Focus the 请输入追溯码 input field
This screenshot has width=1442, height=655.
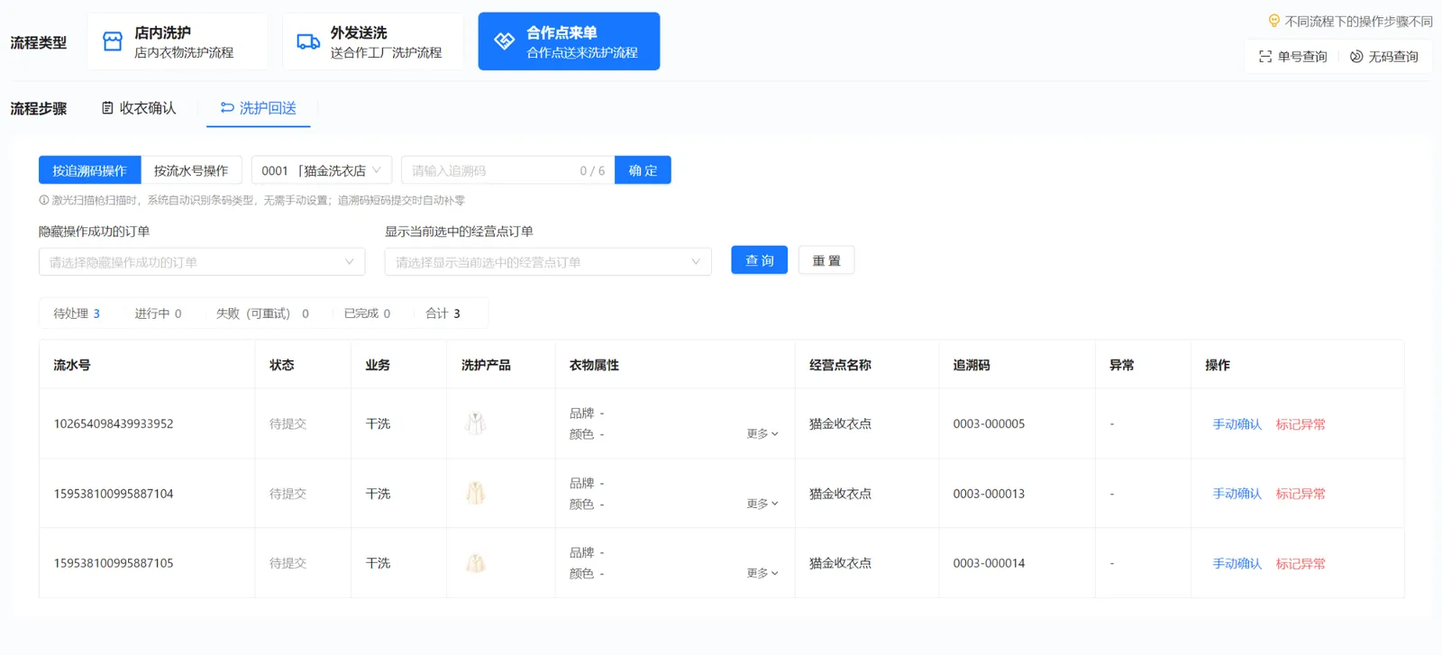[x=507, y=170]
